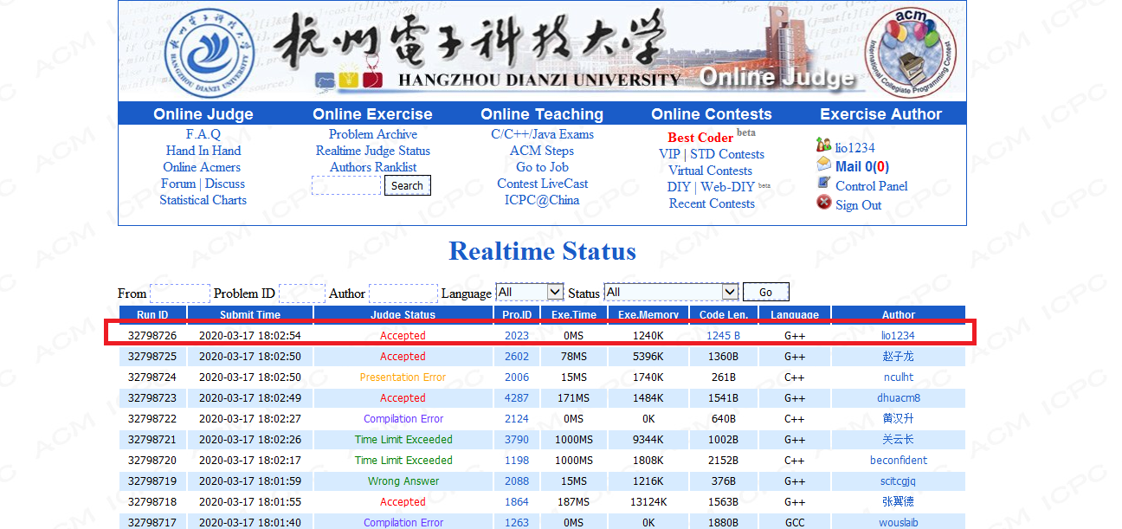Viewport: 1122px width, 529px height.
Task: Open the Status filter dropdown
Action: point(671,292)
